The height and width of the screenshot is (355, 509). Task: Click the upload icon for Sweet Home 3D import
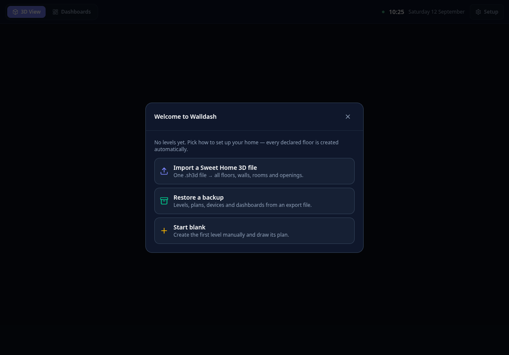[x=164, y=171]
